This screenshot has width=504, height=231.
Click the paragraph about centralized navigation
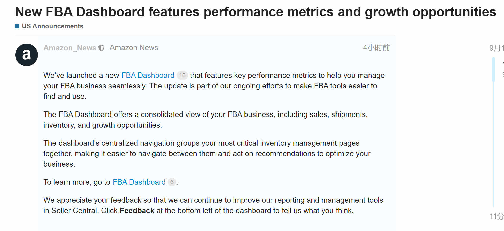pyautogui.click(x=207, y=154)
